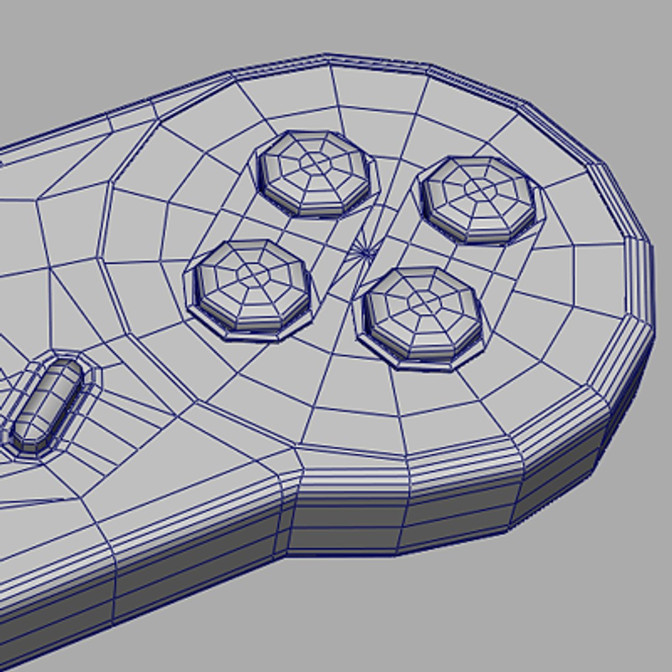Select the converging pole vertex between four buttons
Screen dimensions: 672x672
(x=366, y=253)
